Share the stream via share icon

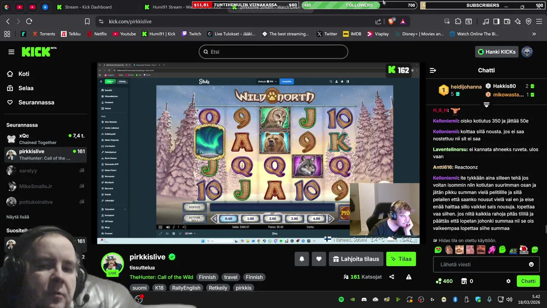(x=392, y=277)
